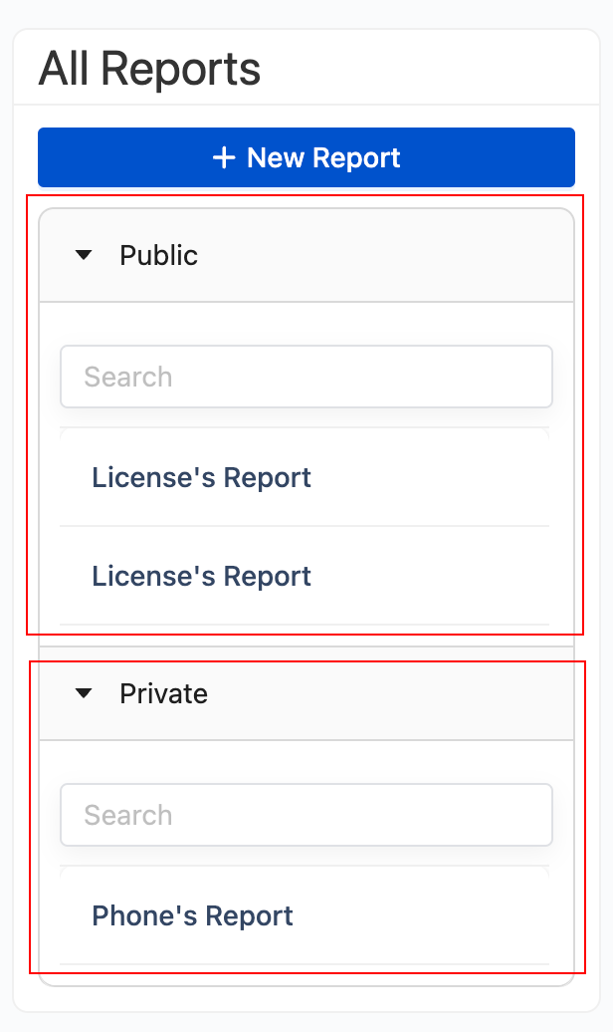
Task: Focus the Search field under Private
Action: (306, 815)
